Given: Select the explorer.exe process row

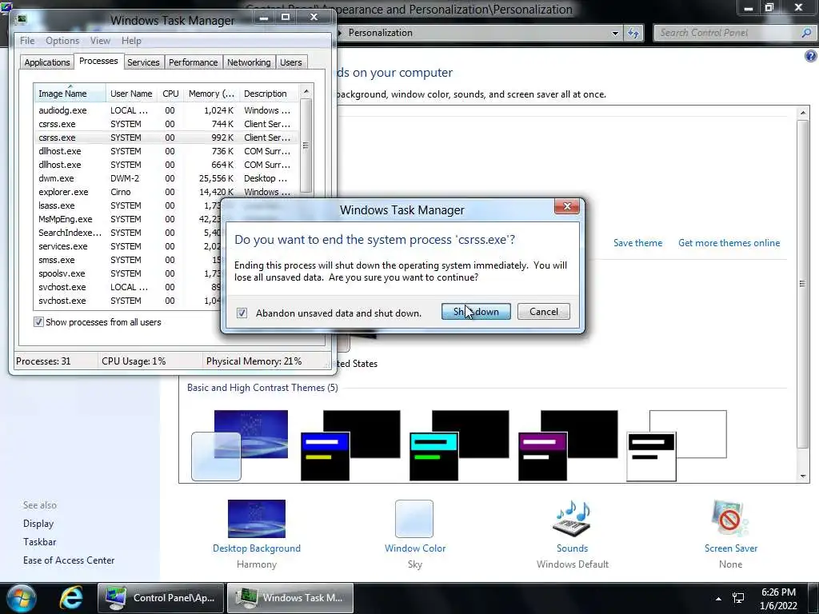Looking at the screenshot, I should click(166, 192).
